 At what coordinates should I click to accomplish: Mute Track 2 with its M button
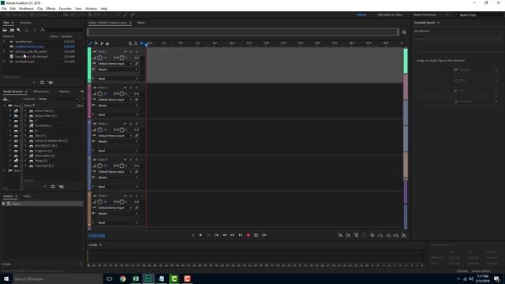[125, 88]
